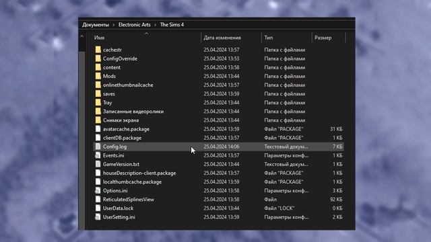The width and height of the screenshot is (431, 242).
Task: Select the Снимки экрана folder name
Action: tap(121, 120)
